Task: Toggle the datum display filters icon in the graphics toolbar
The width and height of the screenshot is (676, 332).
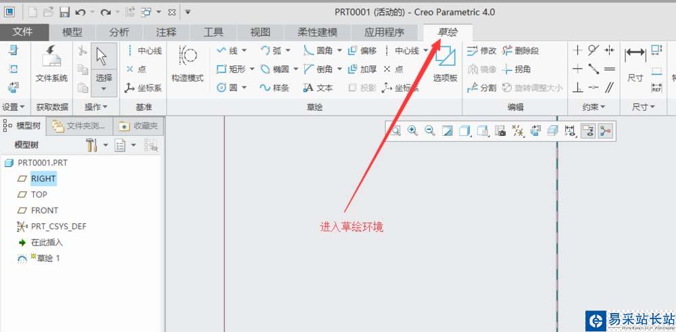Action: [517, 131]
